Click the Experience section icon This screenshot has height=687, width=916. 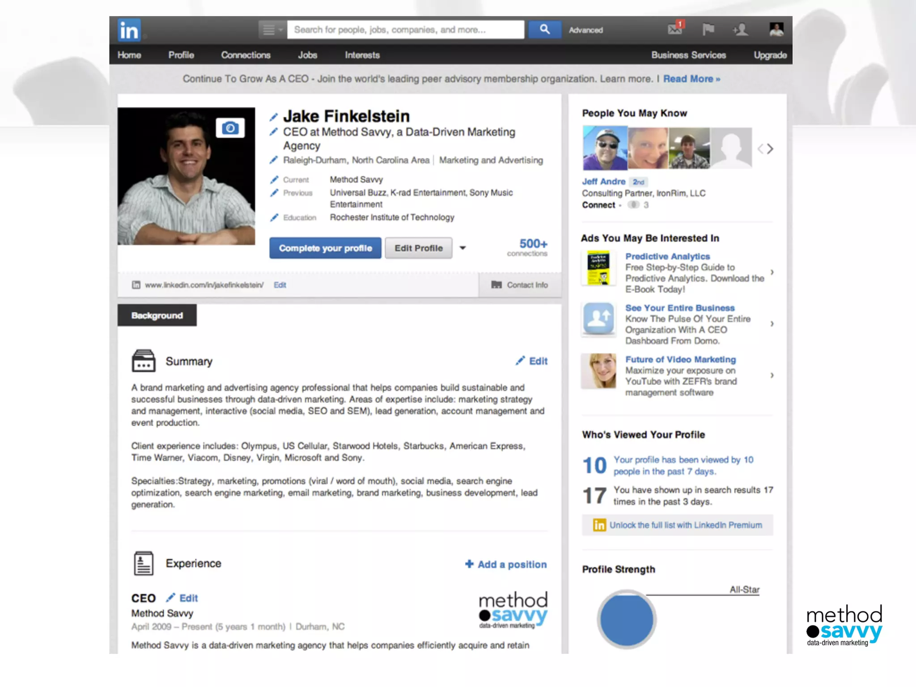[x=144, y=563]
